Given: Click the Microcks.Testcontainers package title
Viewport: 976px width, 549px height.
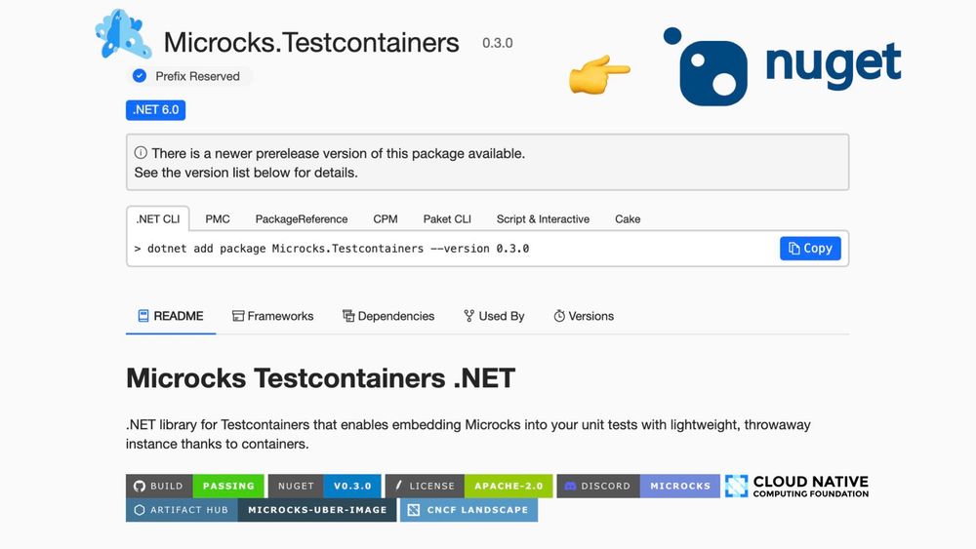Looking at the screenshot, I should (311, 43).
